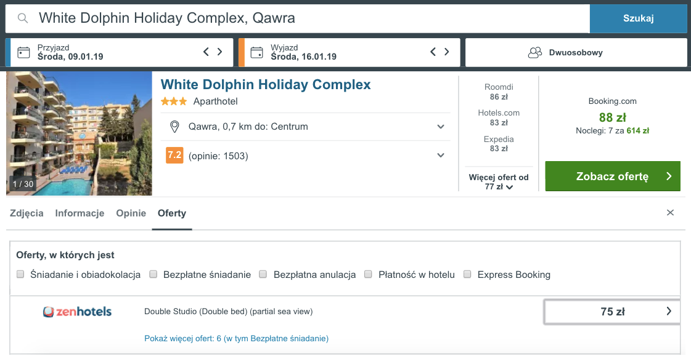Open the check-out calendar icon
Screen dimensions: 691x356
coord(256,53)
